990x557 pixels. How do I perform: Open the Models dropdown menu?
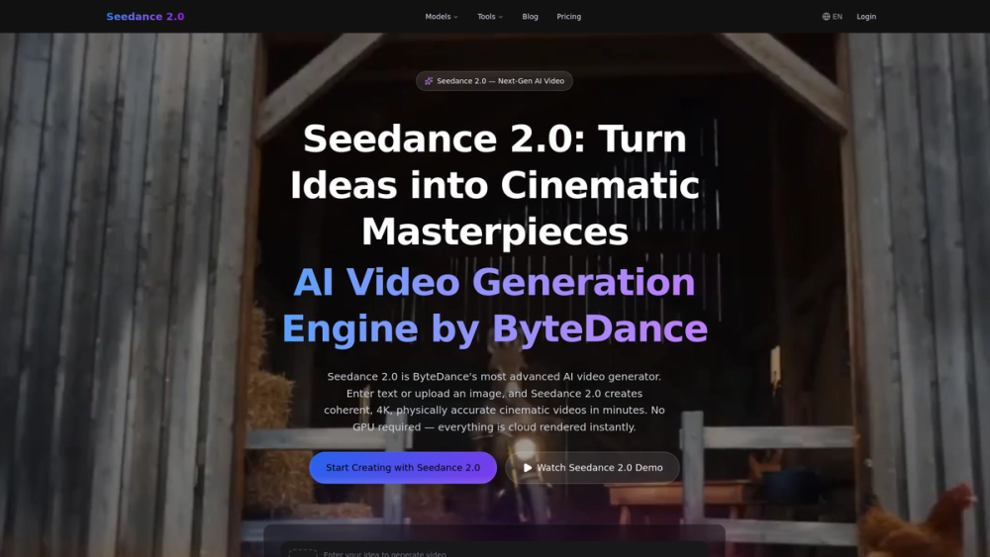pyautogui.click(x=442, y=17)
